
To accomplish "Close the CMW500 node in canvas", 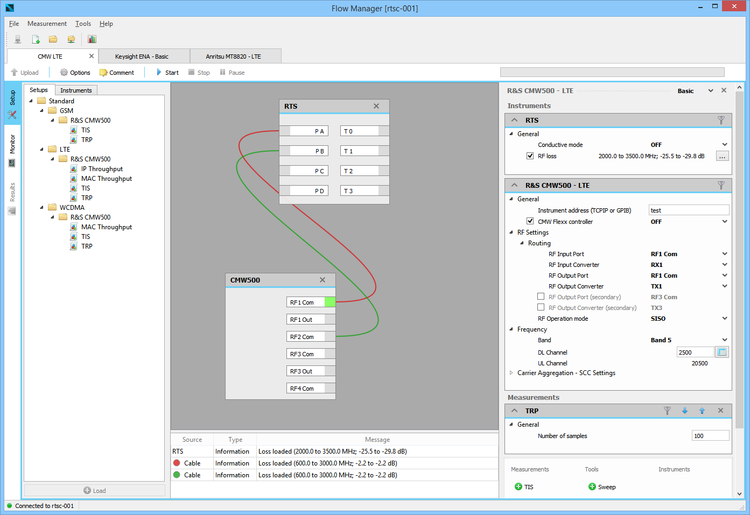I will coord(323,280).
